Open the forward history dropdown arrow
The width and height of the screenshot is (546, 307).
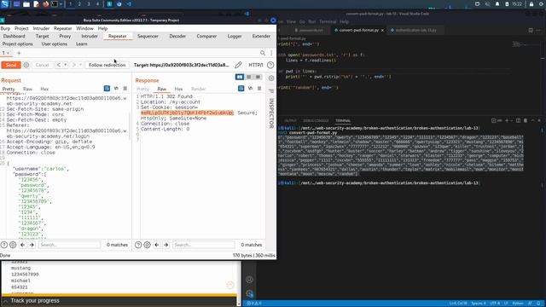[80, 65]
